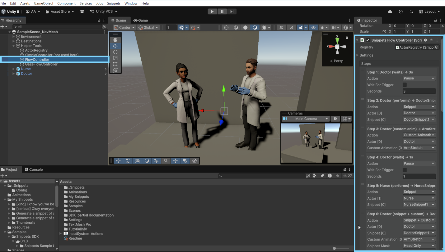Toggle Wait For Trigger in Step 1
Image resolution: width=445 pixels, height=252 pixels.
pyautogui.click(x=405, y=85)
